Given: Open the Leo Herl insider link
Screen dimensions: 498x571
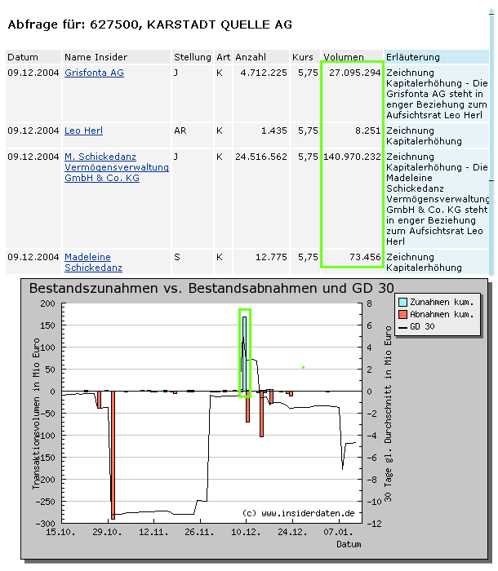Looking at the screenshot, I should pos(83,131).
